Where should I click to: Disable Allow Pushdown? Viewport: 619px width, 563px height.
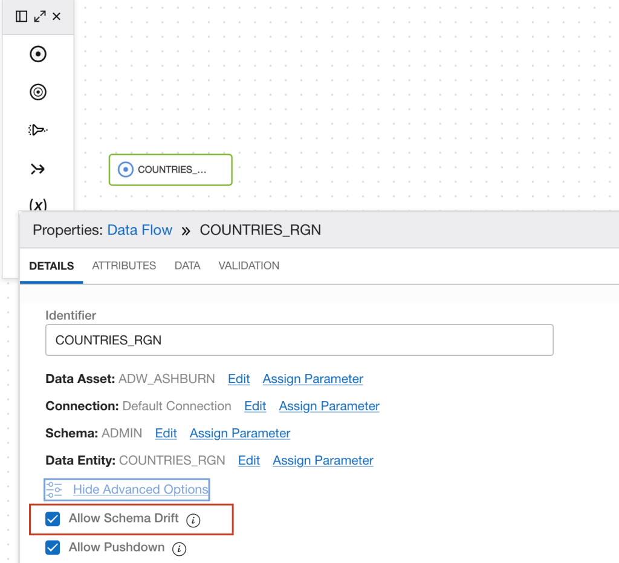[x=52, y=547]
